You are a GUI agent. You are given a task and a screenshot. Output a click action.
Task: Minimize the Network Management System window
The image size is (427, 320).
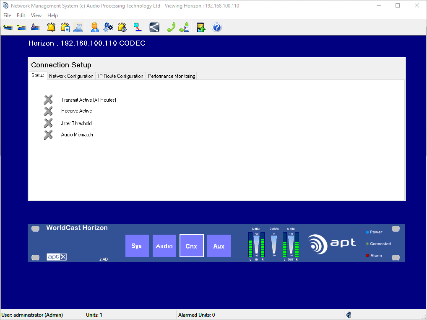[378, 6]
